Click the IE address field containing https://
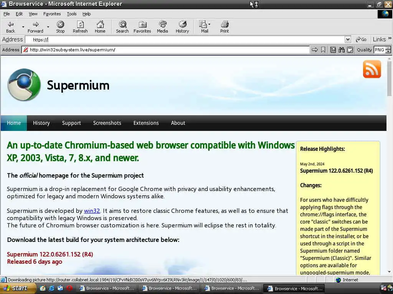 tap(185, 39)
